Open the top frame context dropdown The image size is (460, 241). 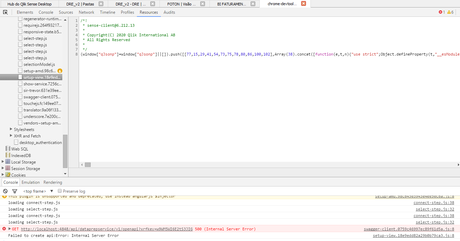[34, 191]
